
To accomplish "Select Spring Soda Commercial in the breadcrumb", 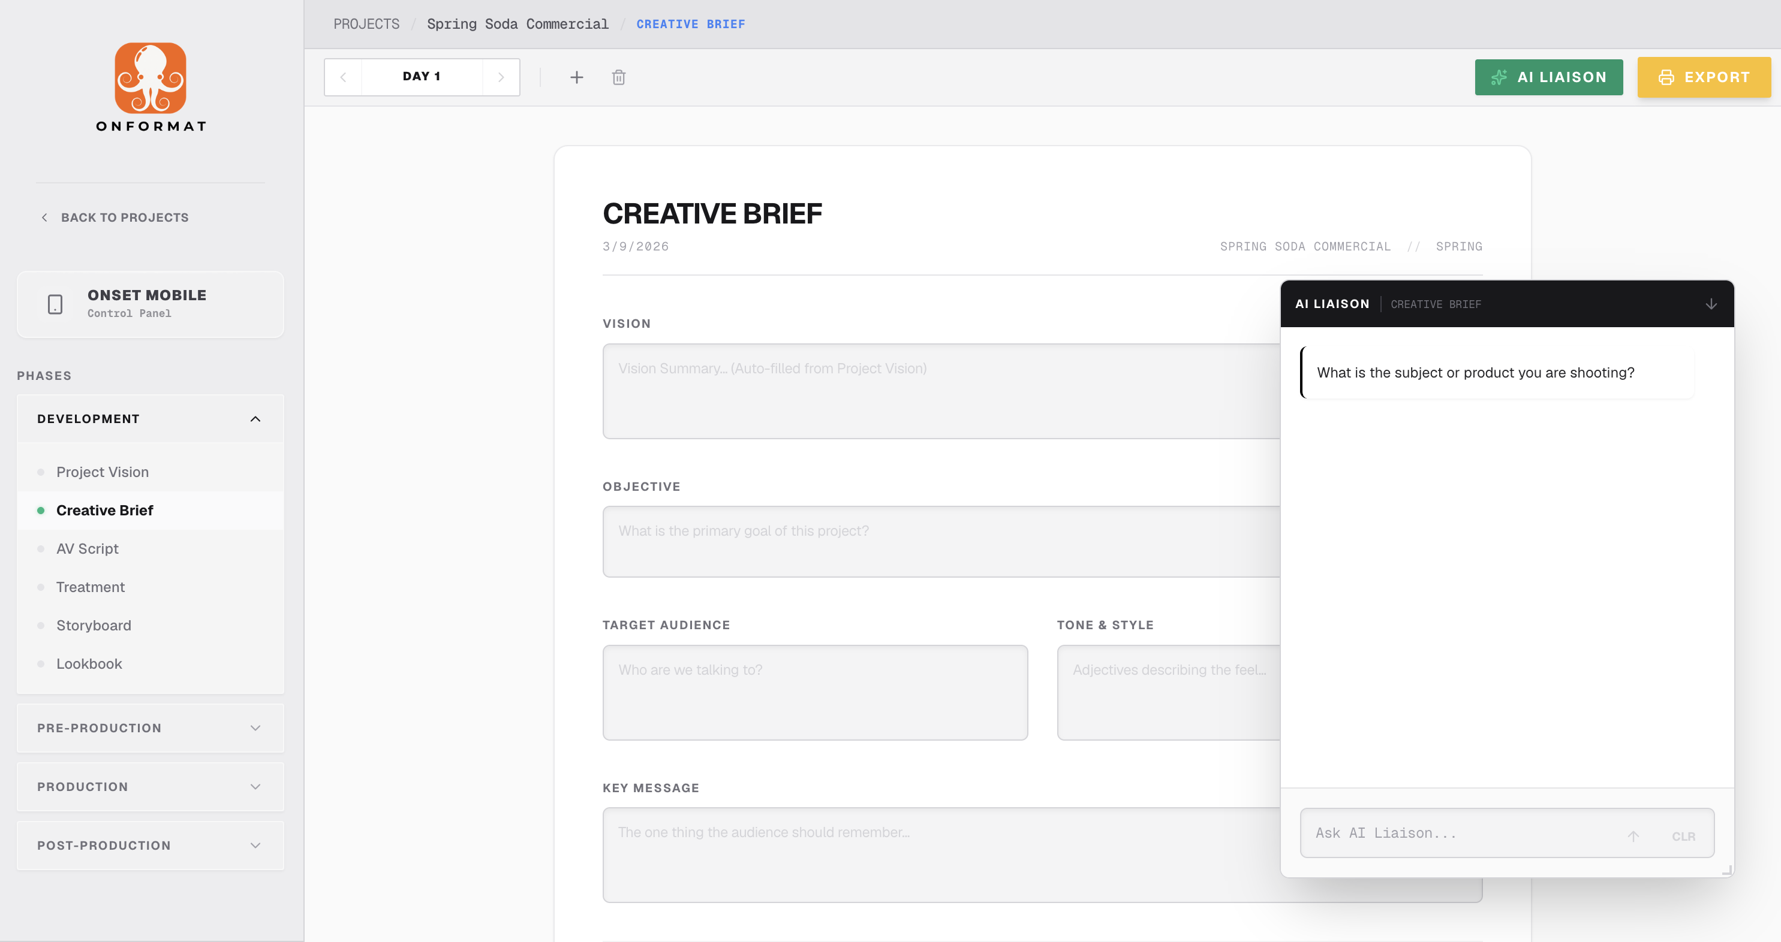I will pos(518,23).
